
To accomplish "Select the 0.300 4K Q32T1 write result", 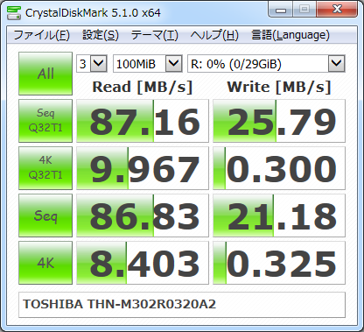I will (x=279, y=168).
